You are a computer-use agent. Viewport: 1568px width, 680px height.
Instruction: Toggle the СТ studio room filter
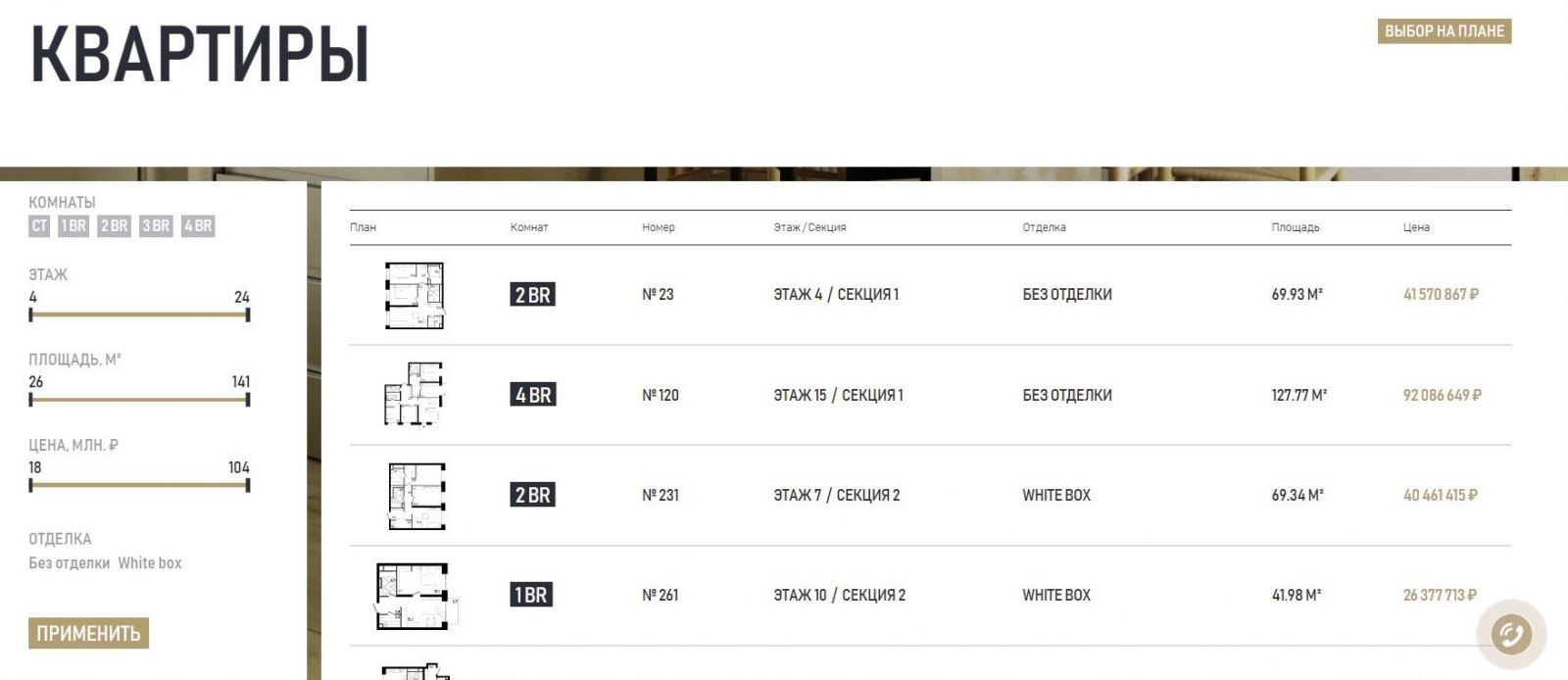click(x=39, y=226)
